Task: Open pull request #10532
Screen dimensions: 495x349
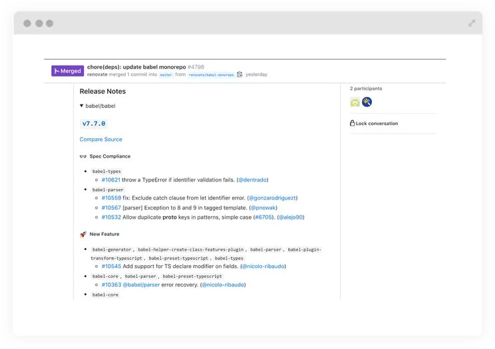Action: (111, 217)
